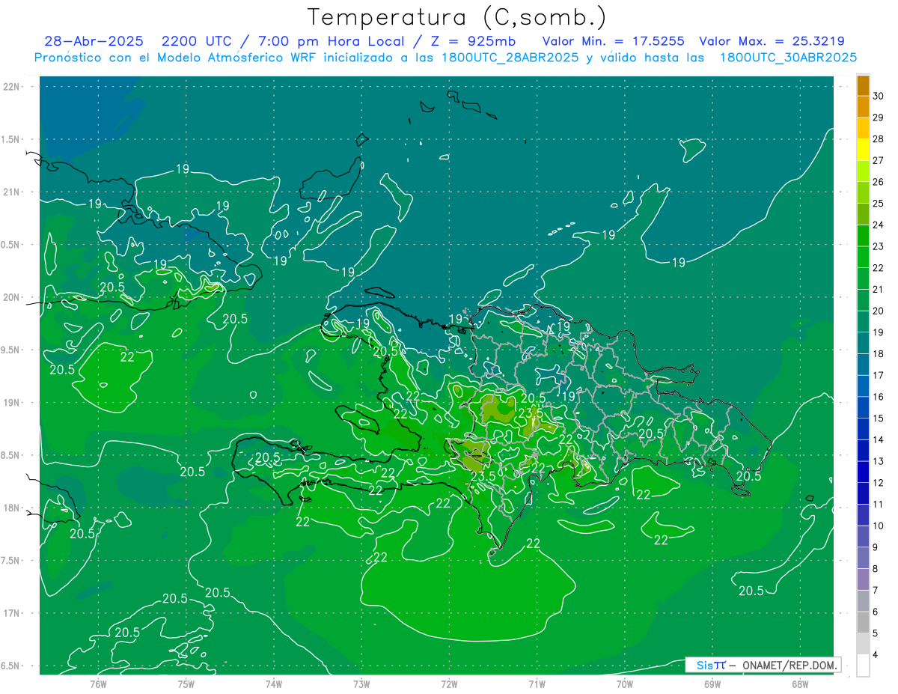Click the '72W' longitude label
The image size is (898, 694).
450,684
